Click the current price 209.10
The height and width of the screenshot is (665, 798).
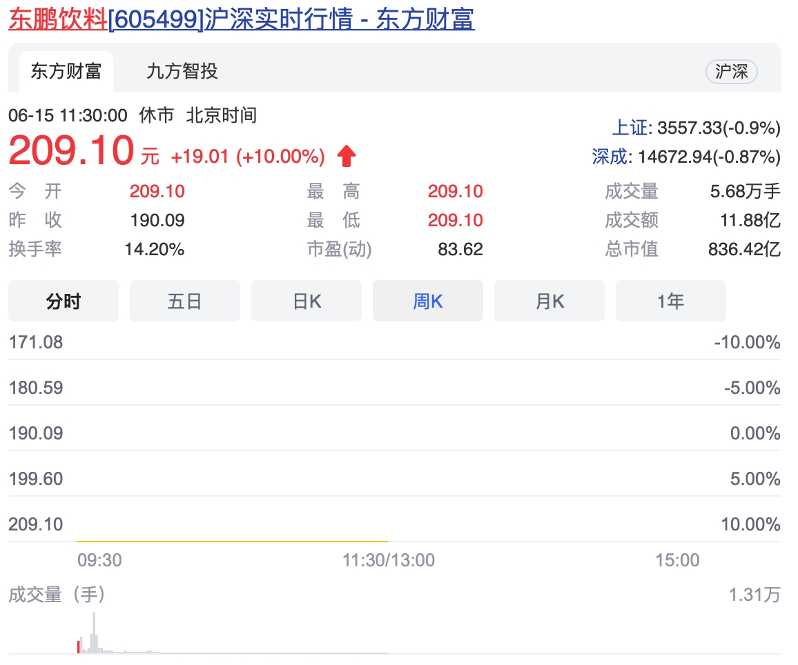pos(71,150)
